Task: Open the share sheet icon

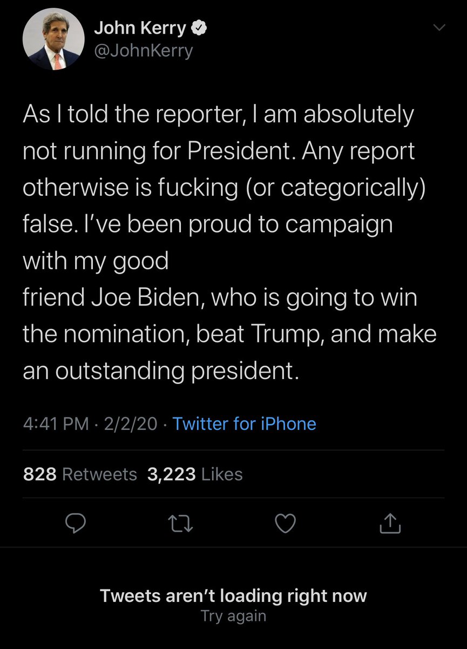Action: point(390,522)
